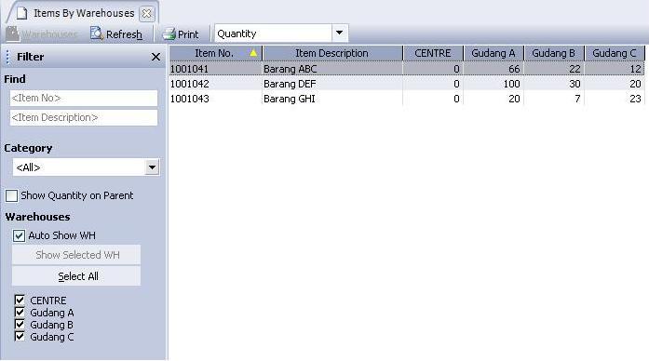Viewport: 649px width, 361px height.
Task: Click CENTRE quantity cell for Barang ABC
Action: [433, 69]
